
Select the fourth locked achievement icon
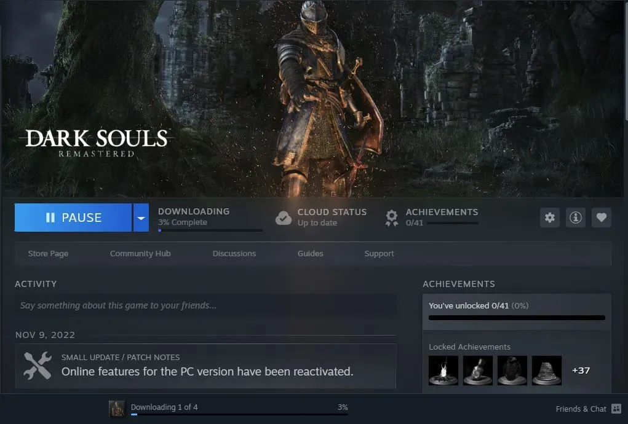click(x=547, y=371)
